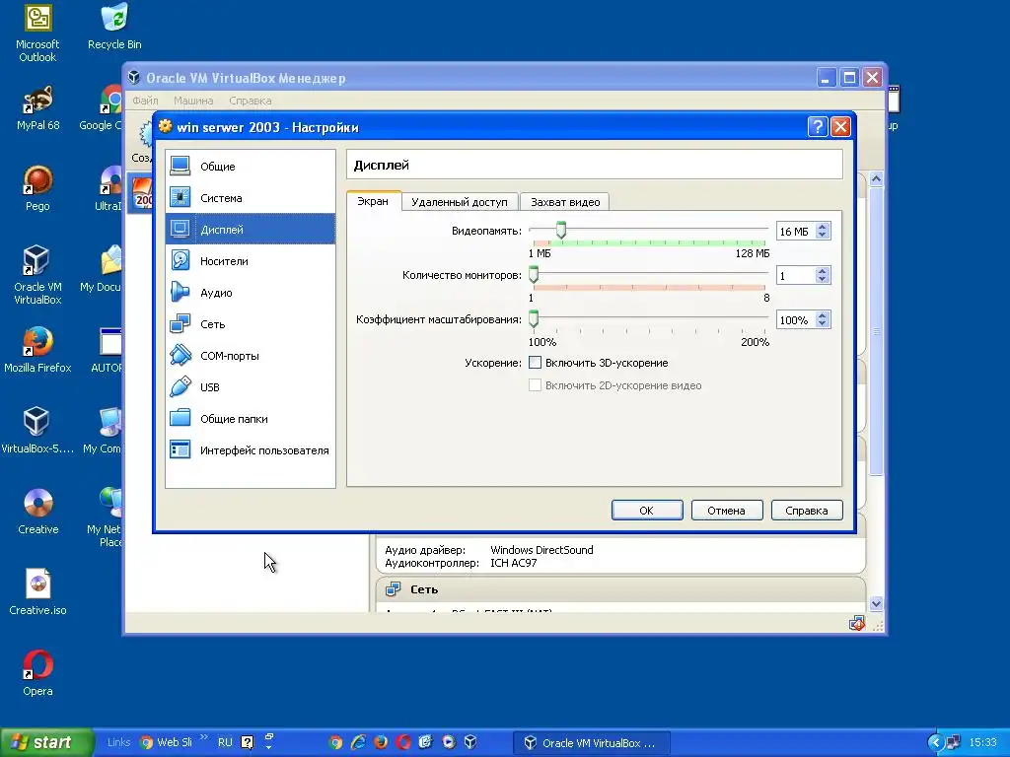Click the VirtualBox Manager vertical scrollbar down arrow
This screenshot has width=1010, height=757.
[x=876, y=603]
